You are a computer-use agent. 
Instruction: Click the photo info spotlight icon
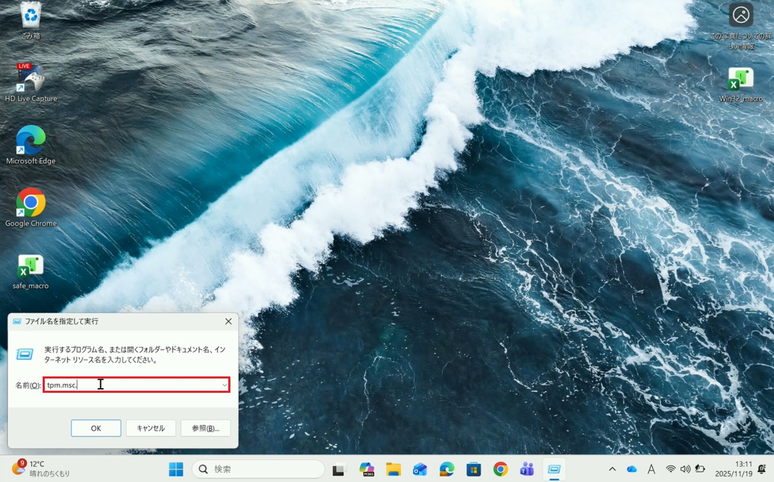(741, 15)
